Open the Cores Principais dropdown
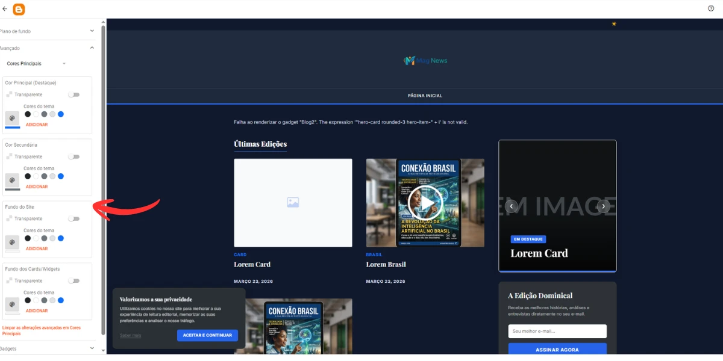The height and width of the screenshot is (361, 723). coord(36,63)
